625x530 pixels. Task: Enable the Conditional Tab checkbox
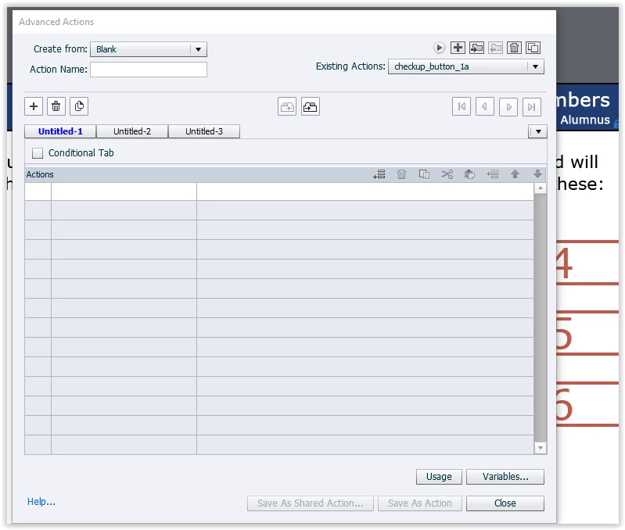(x=38, y=153)
